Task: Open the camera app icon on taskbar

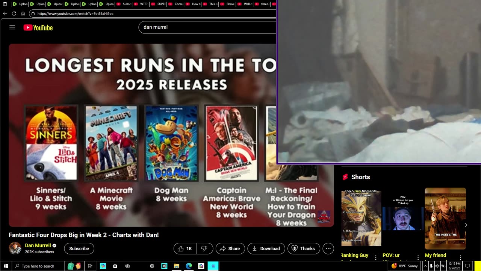Action: (x=127, y=266)
